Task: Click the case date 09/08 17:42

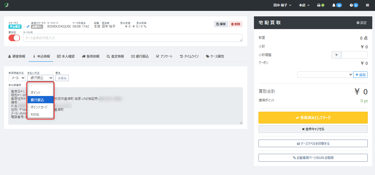Action: 81,27
